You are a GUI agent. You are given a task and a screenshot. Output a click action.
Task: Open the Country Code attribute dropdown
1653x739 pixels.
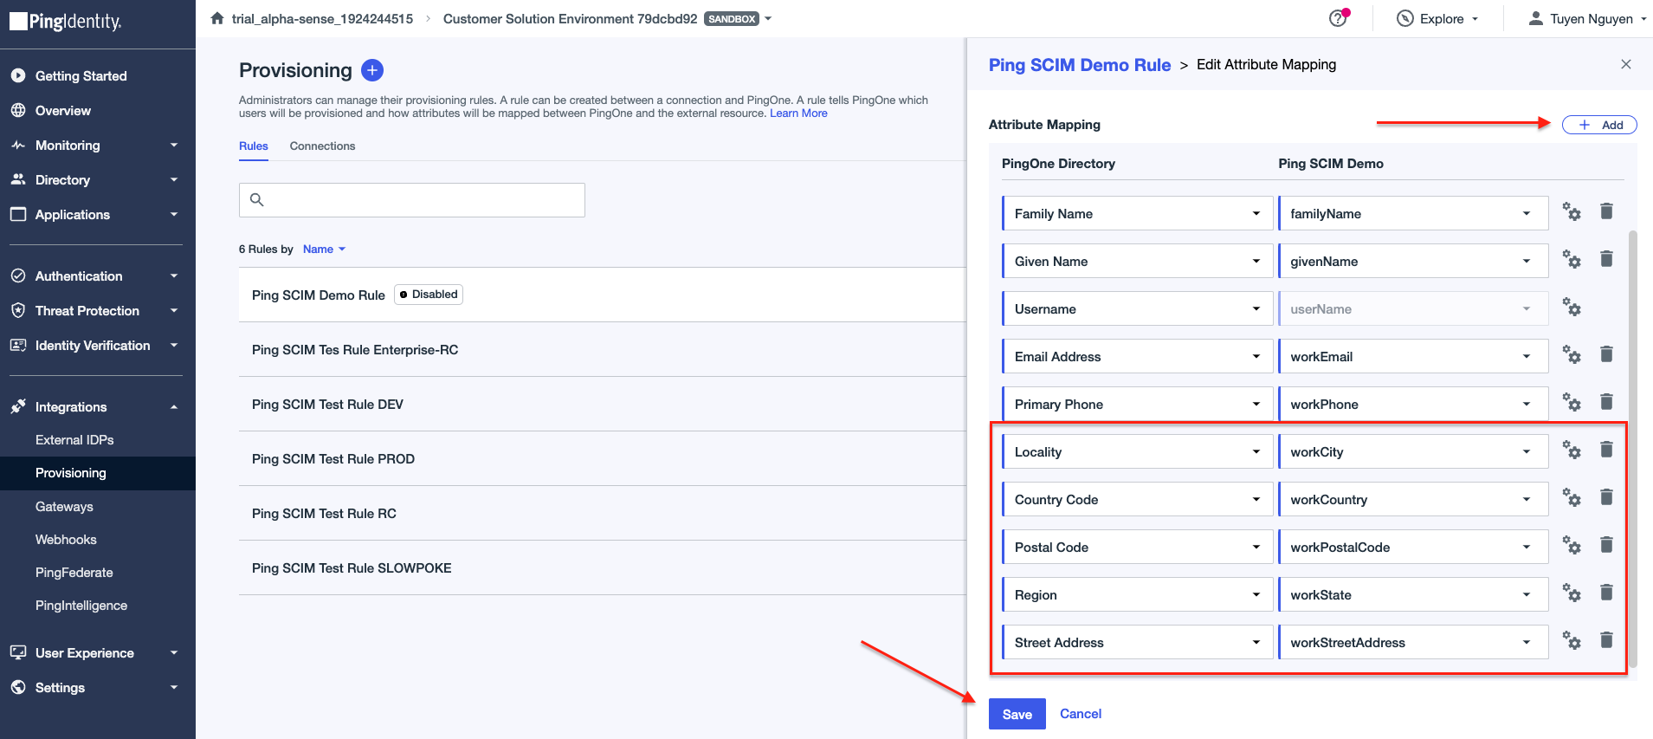tap(1138, 499)
